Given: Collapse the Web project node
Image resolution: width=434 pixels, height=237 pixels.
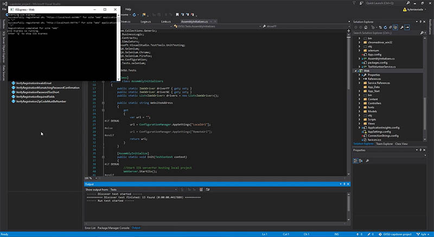Looking at the screenshot, I should (x=356, y=71).
